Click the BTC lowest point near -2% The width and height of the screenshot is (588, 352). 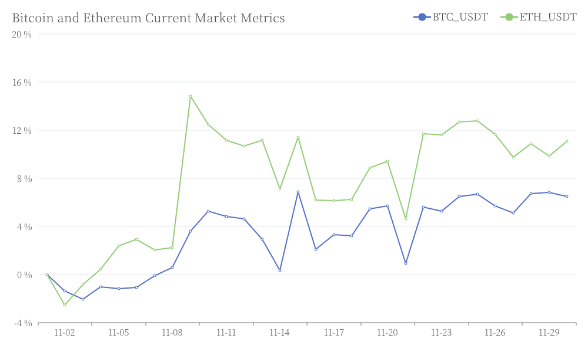point(83,299)
